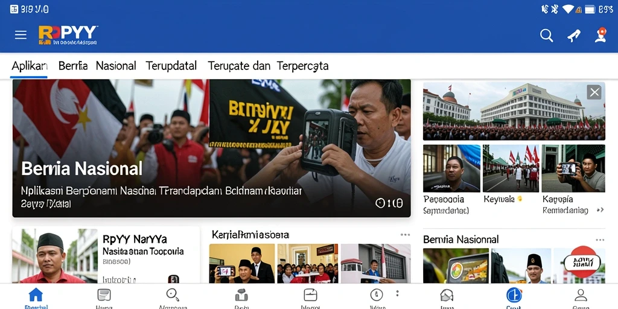Select the Berita tab
This screenshot has height=309, width=618.
[x=73, y=66]
